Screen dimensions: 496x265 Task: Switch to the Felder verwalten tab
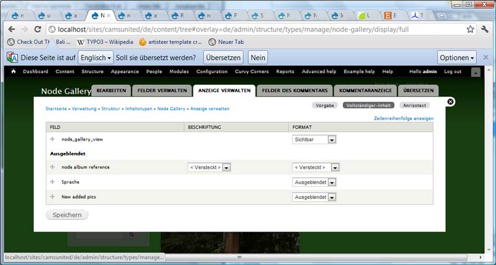[x=161, y=91]
